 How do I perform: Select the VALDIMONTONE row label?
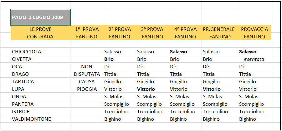pos(40,119)
